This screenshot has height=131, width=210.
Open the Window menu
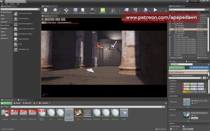point(12,4)
